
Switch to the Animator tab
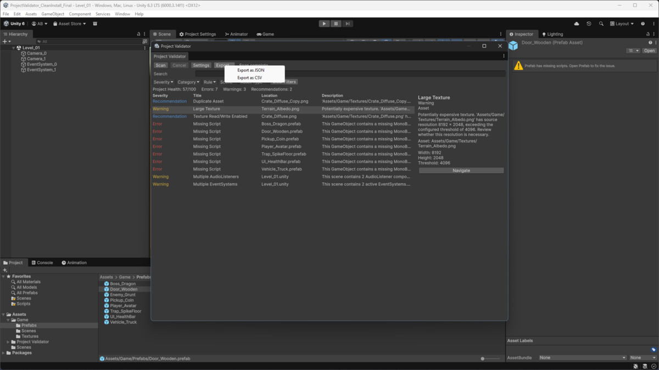click(237, 34)
